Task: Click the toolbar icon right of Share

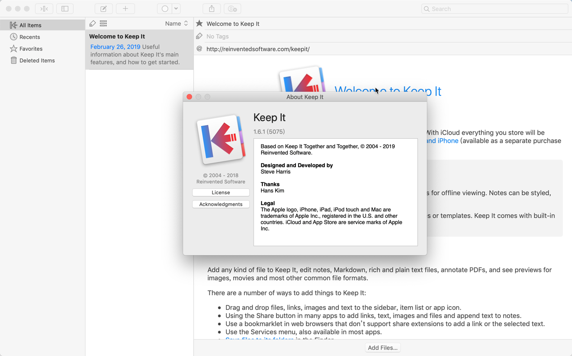Action: [x=232, y=9]
